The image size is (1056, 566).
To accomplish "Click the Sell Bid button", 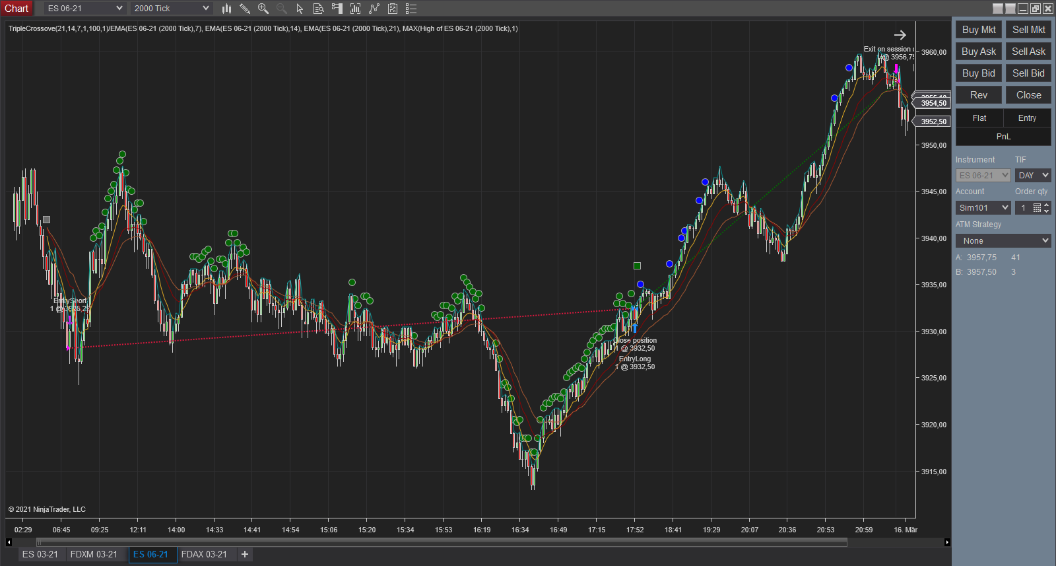I will tap(1028, 73).
